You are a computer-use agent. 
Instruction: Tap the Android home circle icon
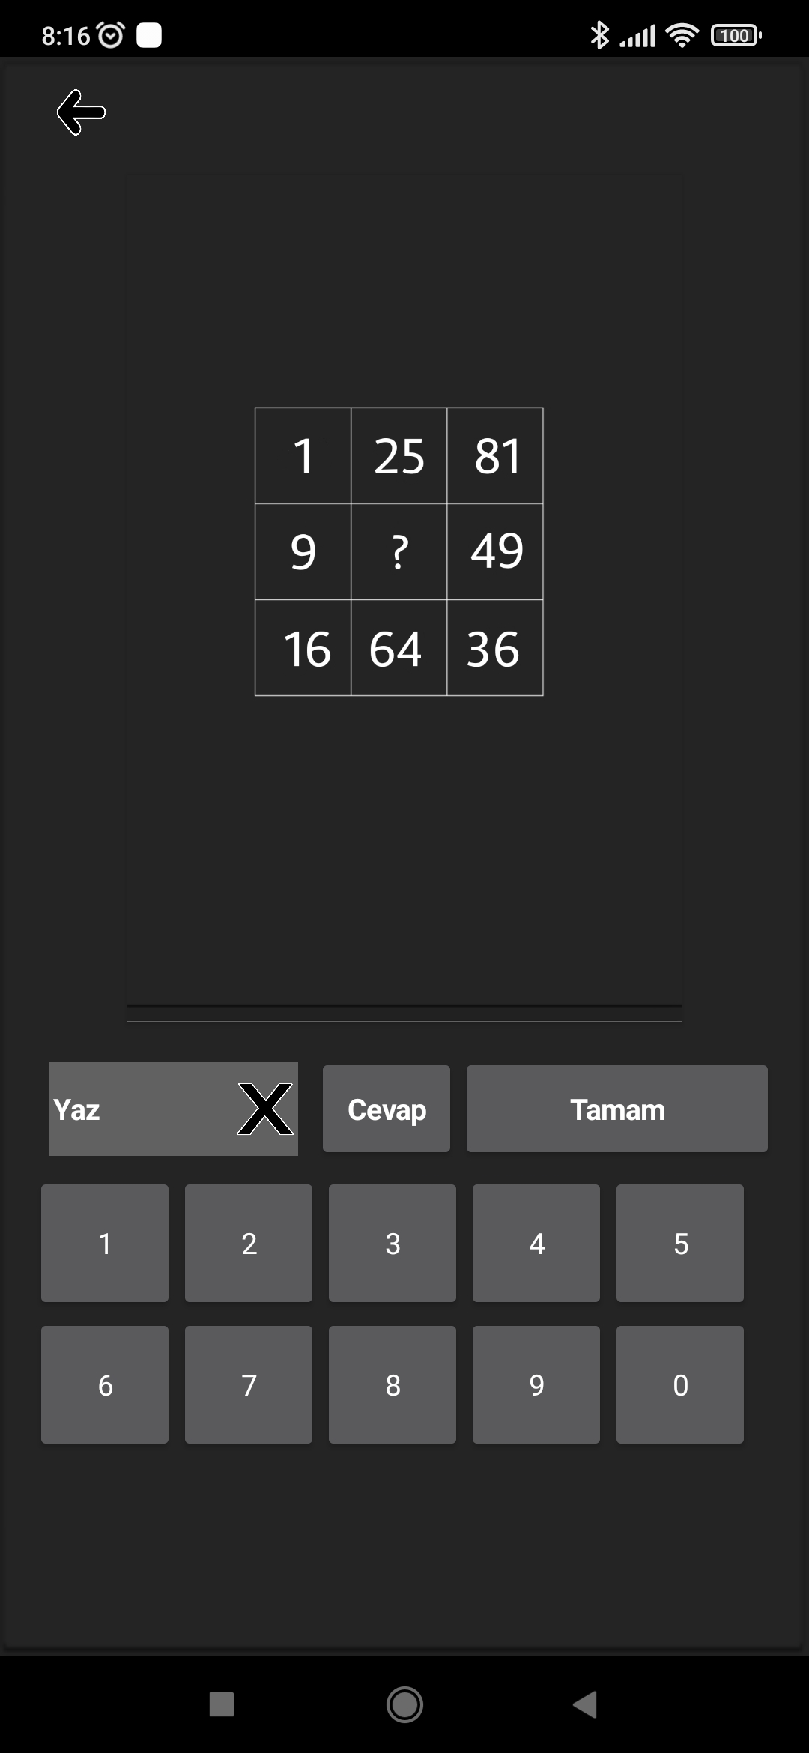click(404, 1704)
